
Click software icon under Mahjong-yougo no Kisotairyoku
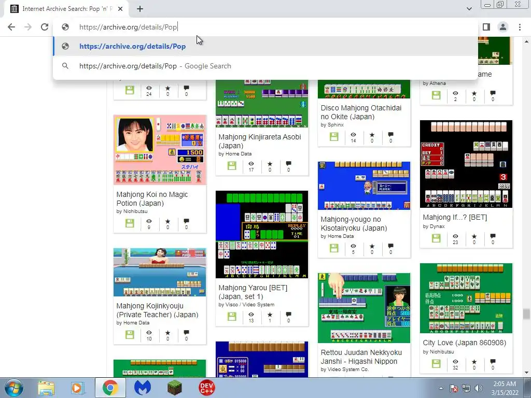[x=334, y=248]
